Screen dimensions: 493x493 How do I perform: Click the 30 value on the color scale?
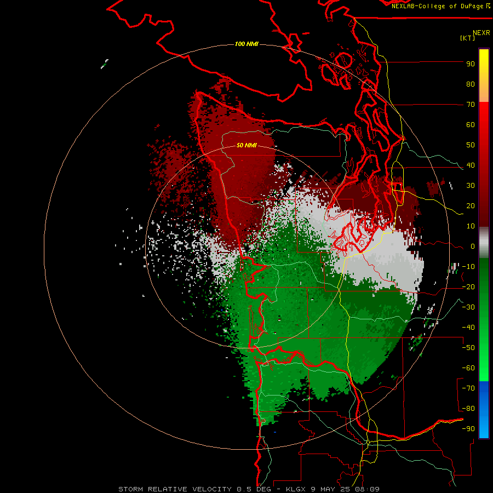coord(471,186)
